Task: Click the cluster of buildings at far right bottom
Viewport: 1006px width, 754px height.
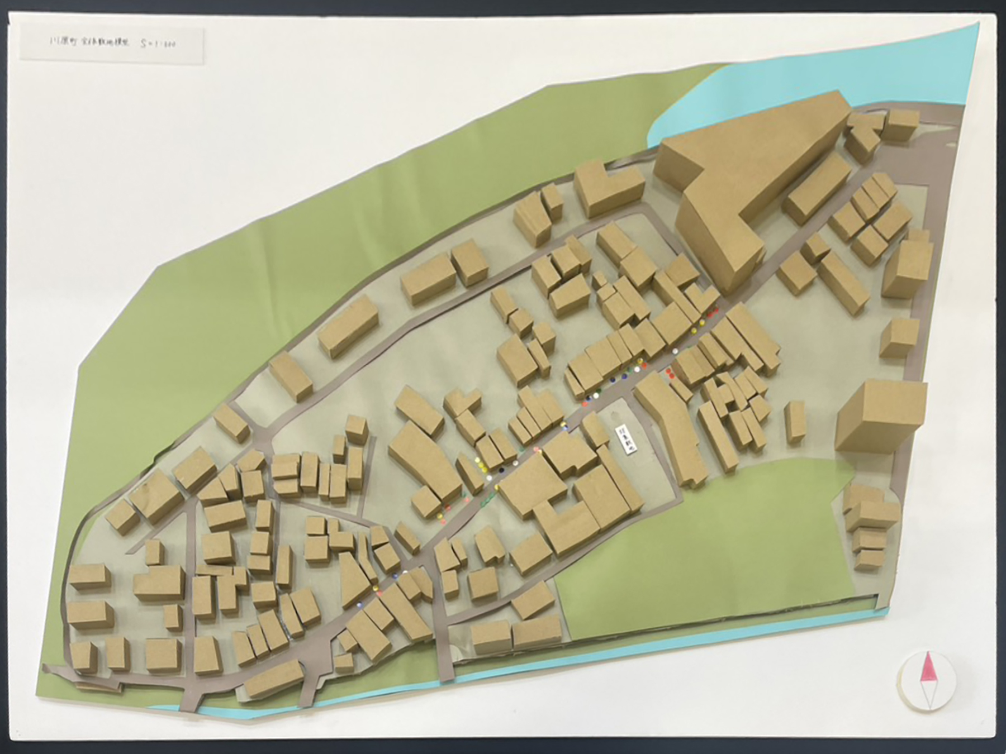Action: [x=871, y=519]
